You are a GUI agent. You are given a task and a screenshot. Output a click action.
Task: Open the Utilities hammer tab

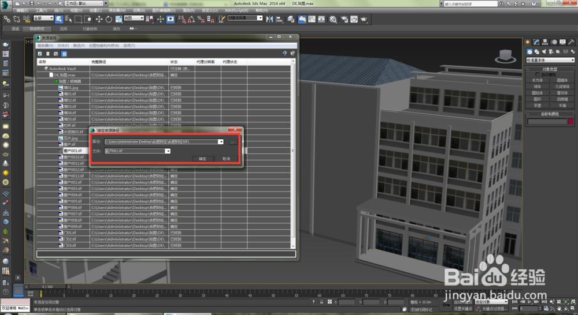point(571,42)
